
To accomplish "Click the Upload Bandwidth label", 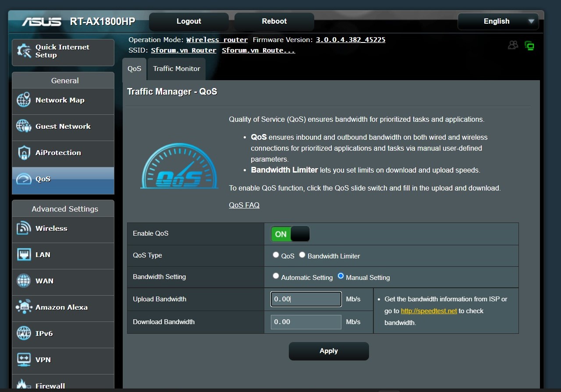I will [160, 299].
